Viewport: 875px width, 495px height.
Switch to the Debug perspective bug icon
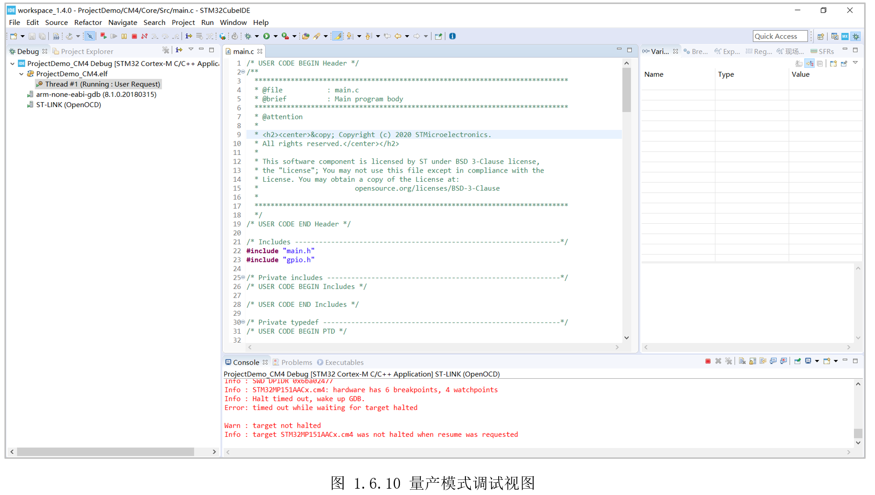pyautogui.click(x=856, y=36)
